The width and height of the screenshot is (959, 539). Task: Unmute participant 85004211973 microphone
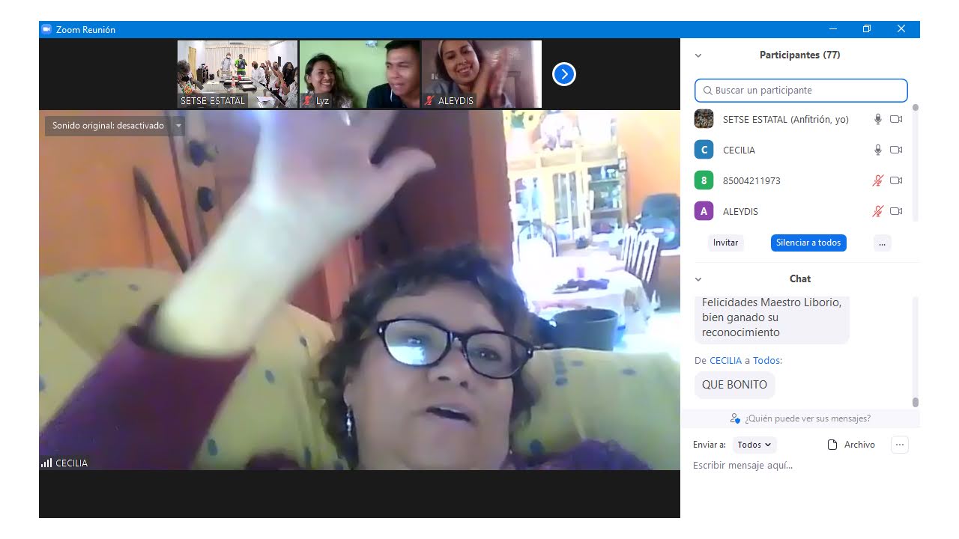coord(878,180)
